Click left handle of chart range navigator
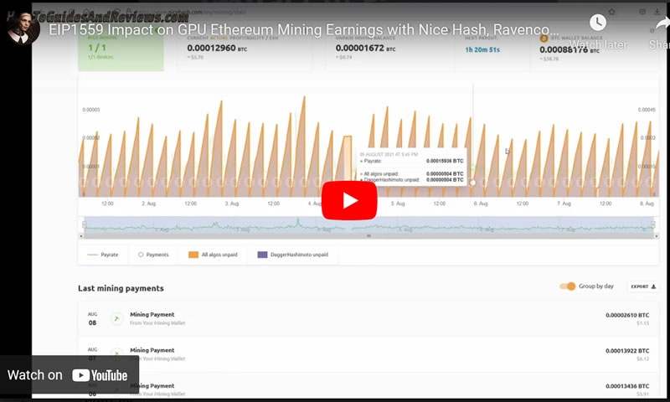 click(x=82, y=224)
